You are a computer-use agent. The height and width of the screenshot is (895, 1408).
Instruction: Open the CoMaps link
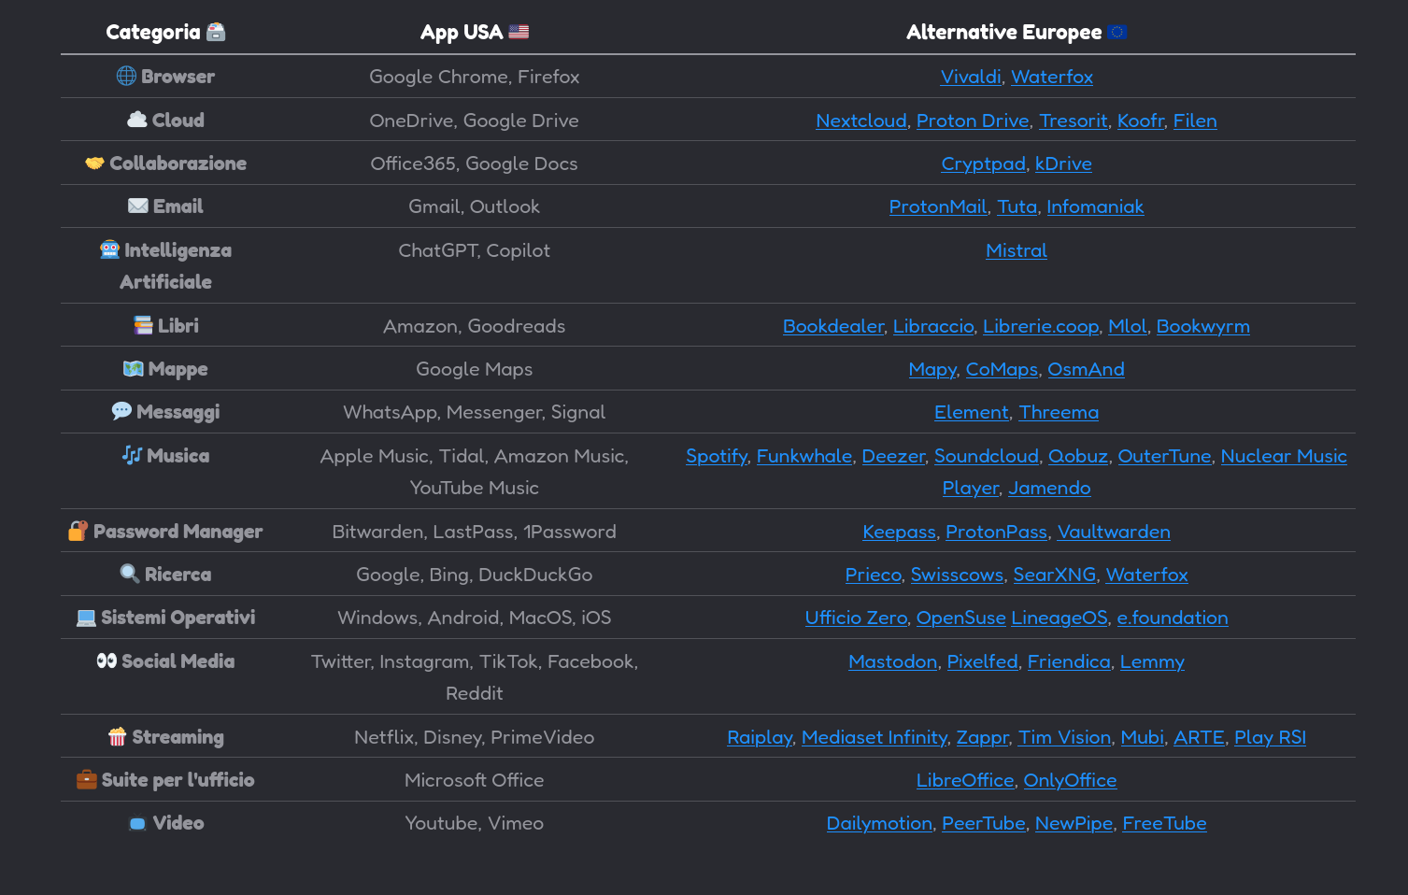point(1002,369)
